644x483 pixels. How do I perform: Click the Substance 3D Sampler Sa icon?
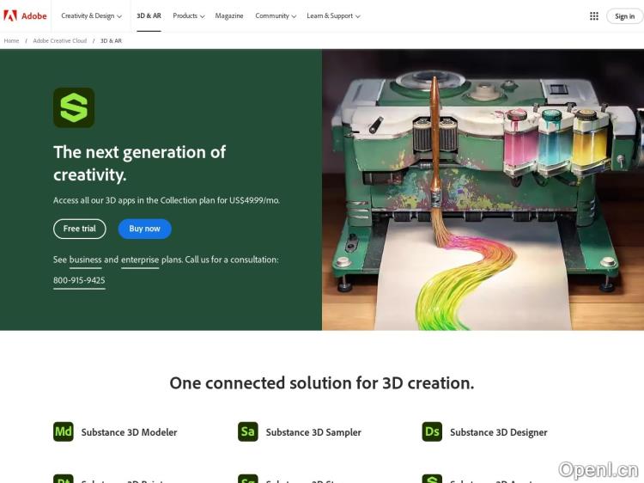tap(248, 431)
